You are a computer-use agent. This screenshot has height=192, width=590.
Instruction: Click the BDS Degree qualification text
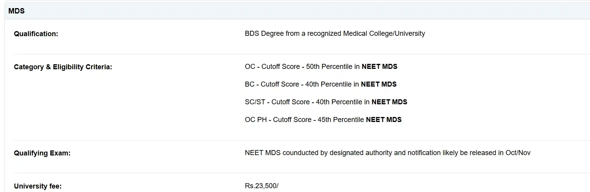click(x=334, y=33)
